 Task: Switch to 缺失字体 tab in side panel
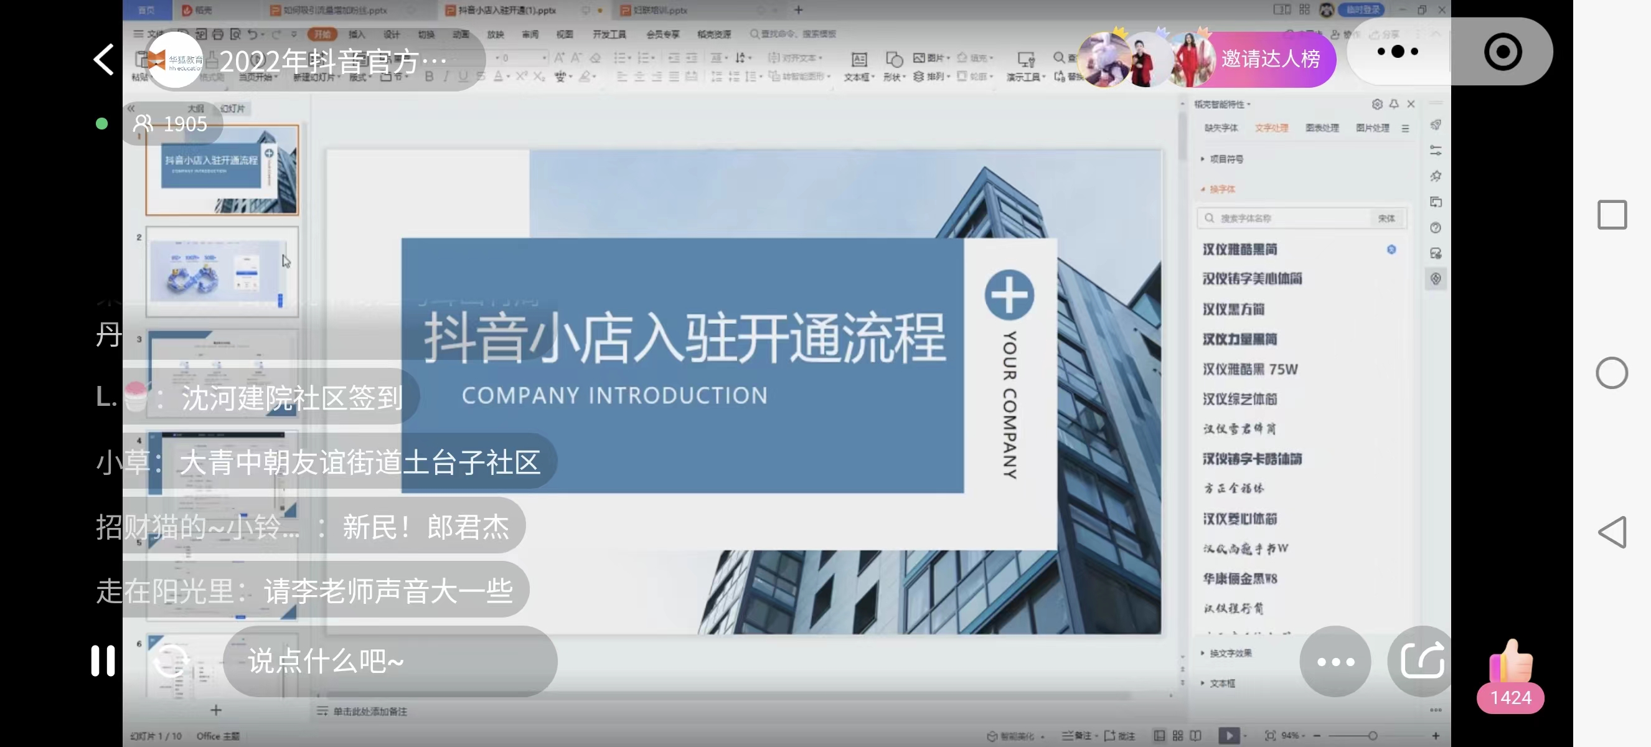point(1221,128)
